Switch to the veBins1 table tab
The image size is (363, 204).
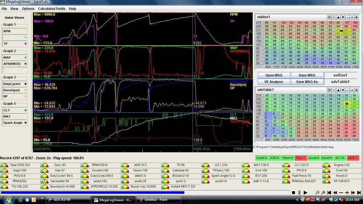coord(340,75)
